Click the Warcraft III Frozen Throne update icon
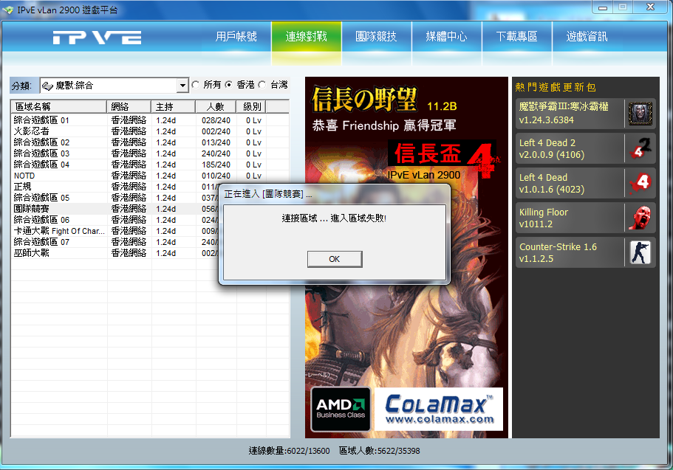This screenshot has width=673, height=470. (x=640, y=114)
